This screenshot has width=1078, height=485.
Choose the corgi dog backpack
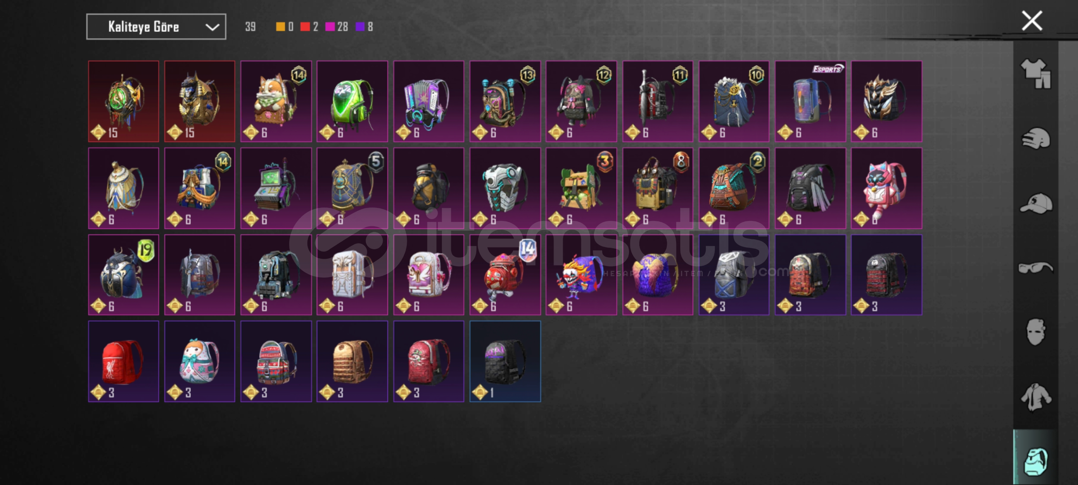(276, 101)
